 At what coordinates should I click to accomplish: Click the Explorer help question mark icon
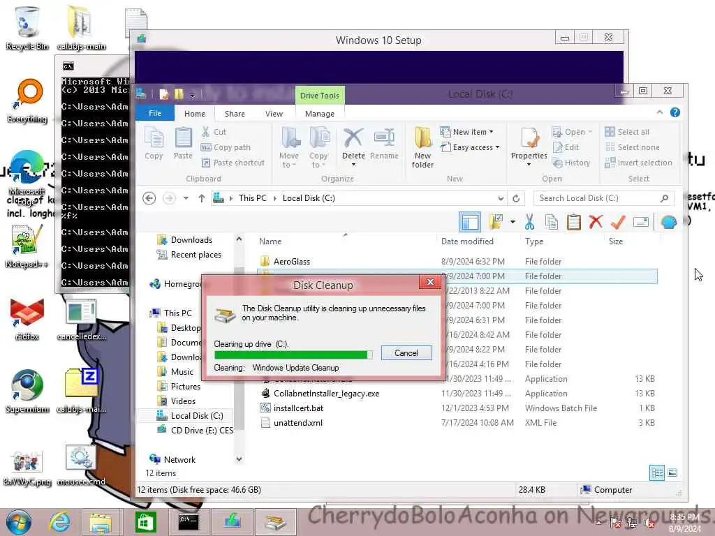pyautogui.click(x=675, y=112)
